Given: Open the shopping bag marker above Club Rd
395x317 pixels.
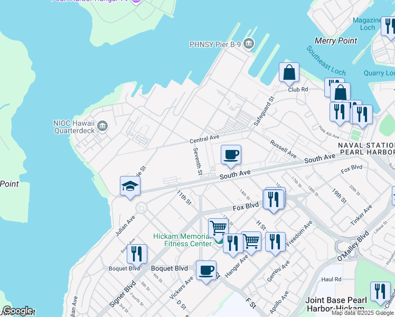Looking at the screenshot, I should (289, 73).
